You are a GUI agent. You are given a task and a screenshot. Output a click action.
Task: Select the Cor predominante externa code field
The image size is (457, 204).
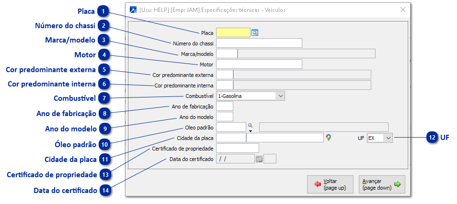(225, 75)
